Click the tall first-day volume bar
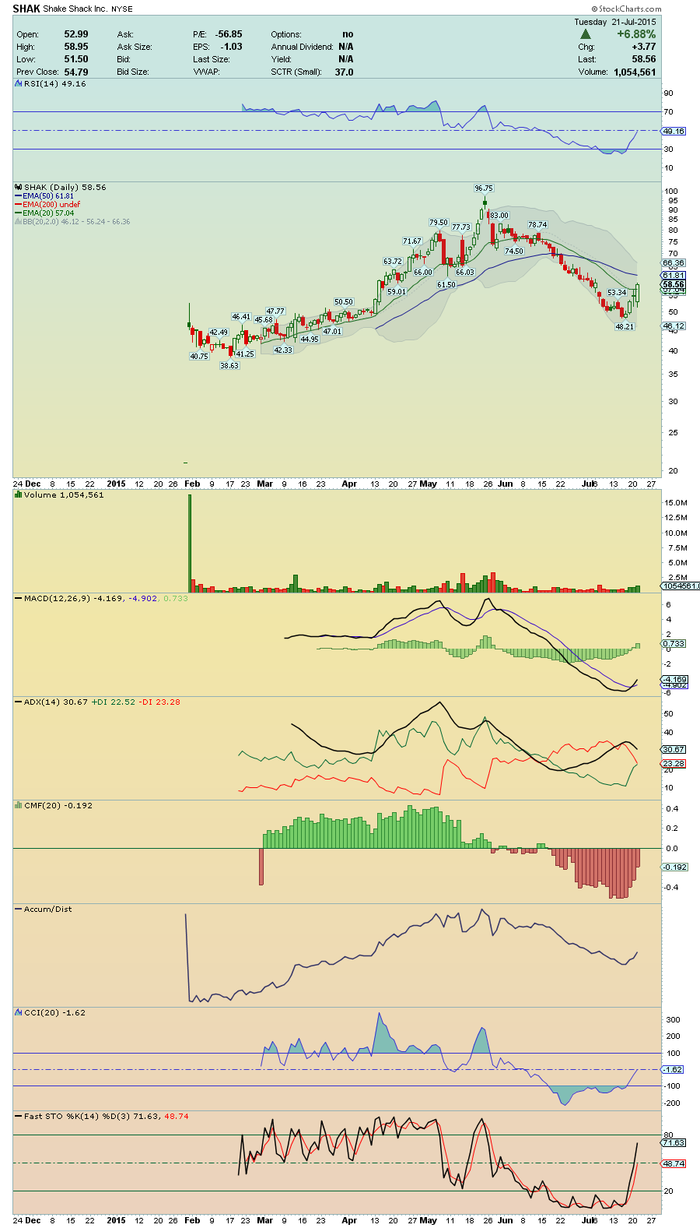The height and width of the screenshot is (1228, 700). (189, 544)
